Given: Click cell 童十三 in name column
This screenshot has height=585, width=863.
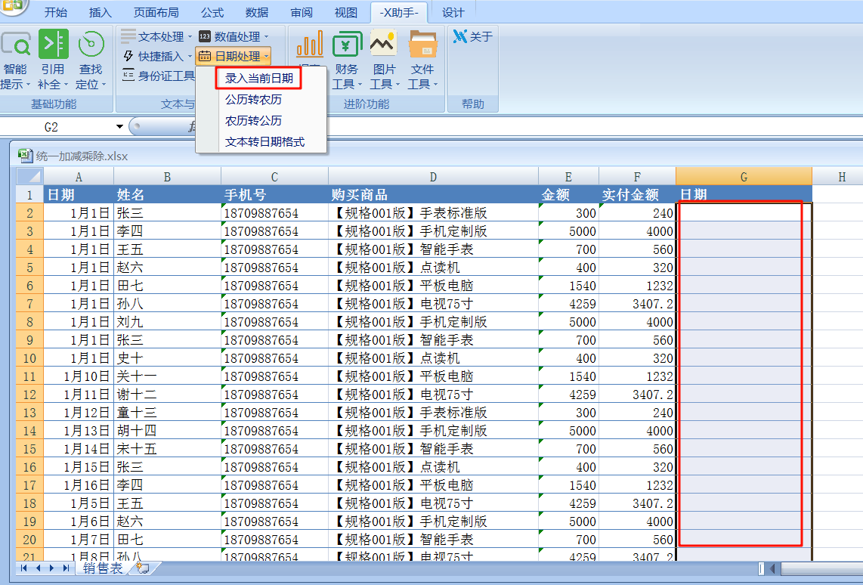Looking at the screenshot, I should (167, 413).
